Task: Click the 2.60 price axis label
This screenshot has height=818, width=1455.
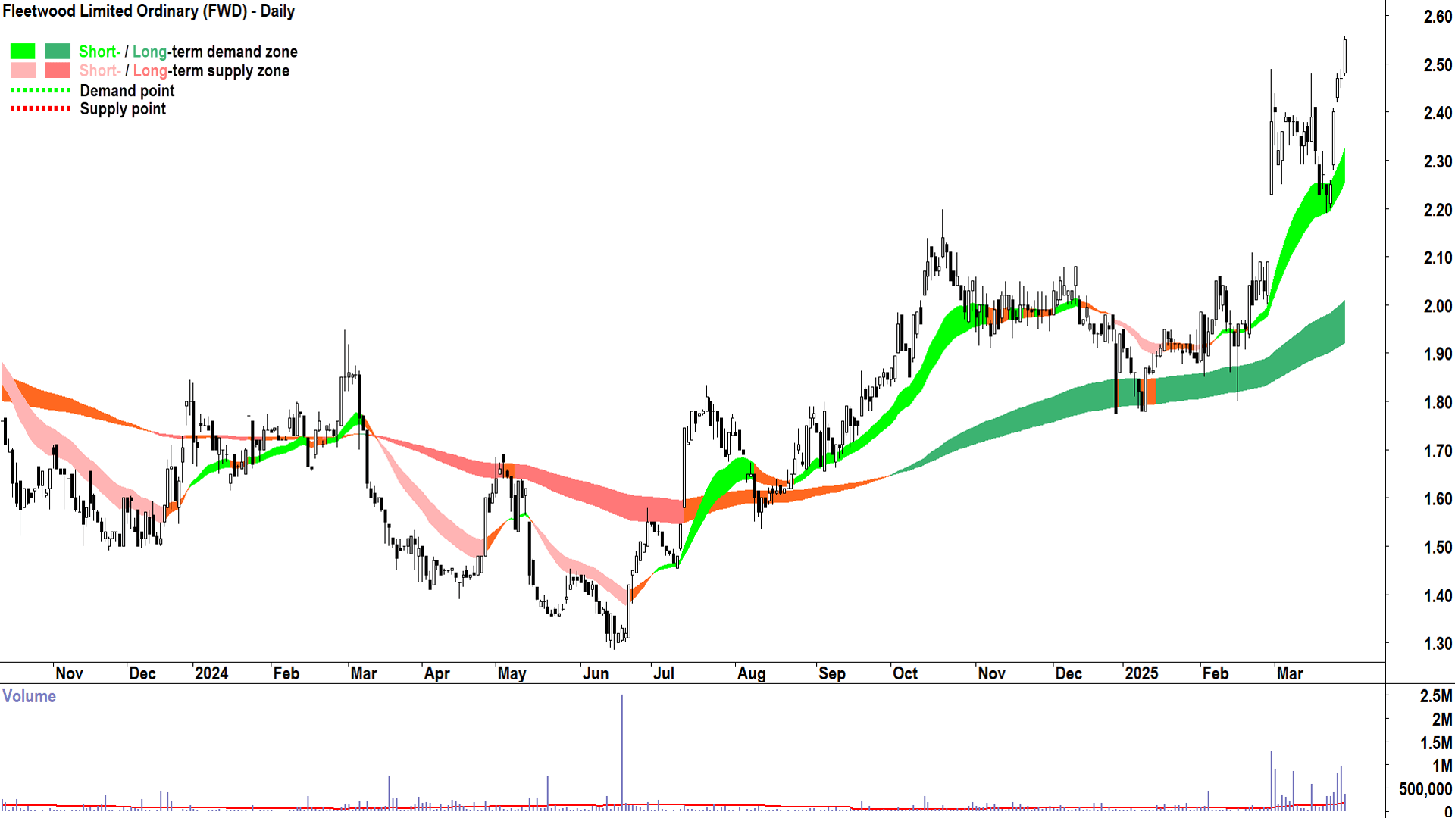Action: (1438, 17)
